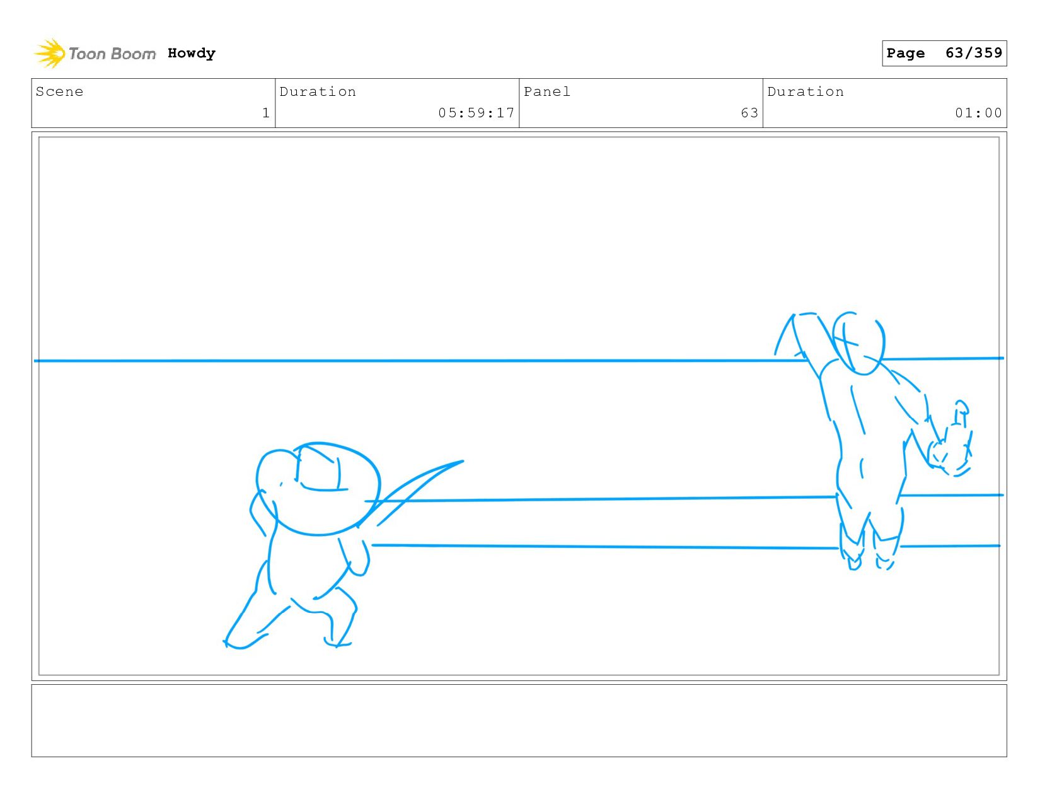Screen dimensions: 1040x804
Task: Click the 'Page 63/359' box
Action: click(x=944, y=53)
